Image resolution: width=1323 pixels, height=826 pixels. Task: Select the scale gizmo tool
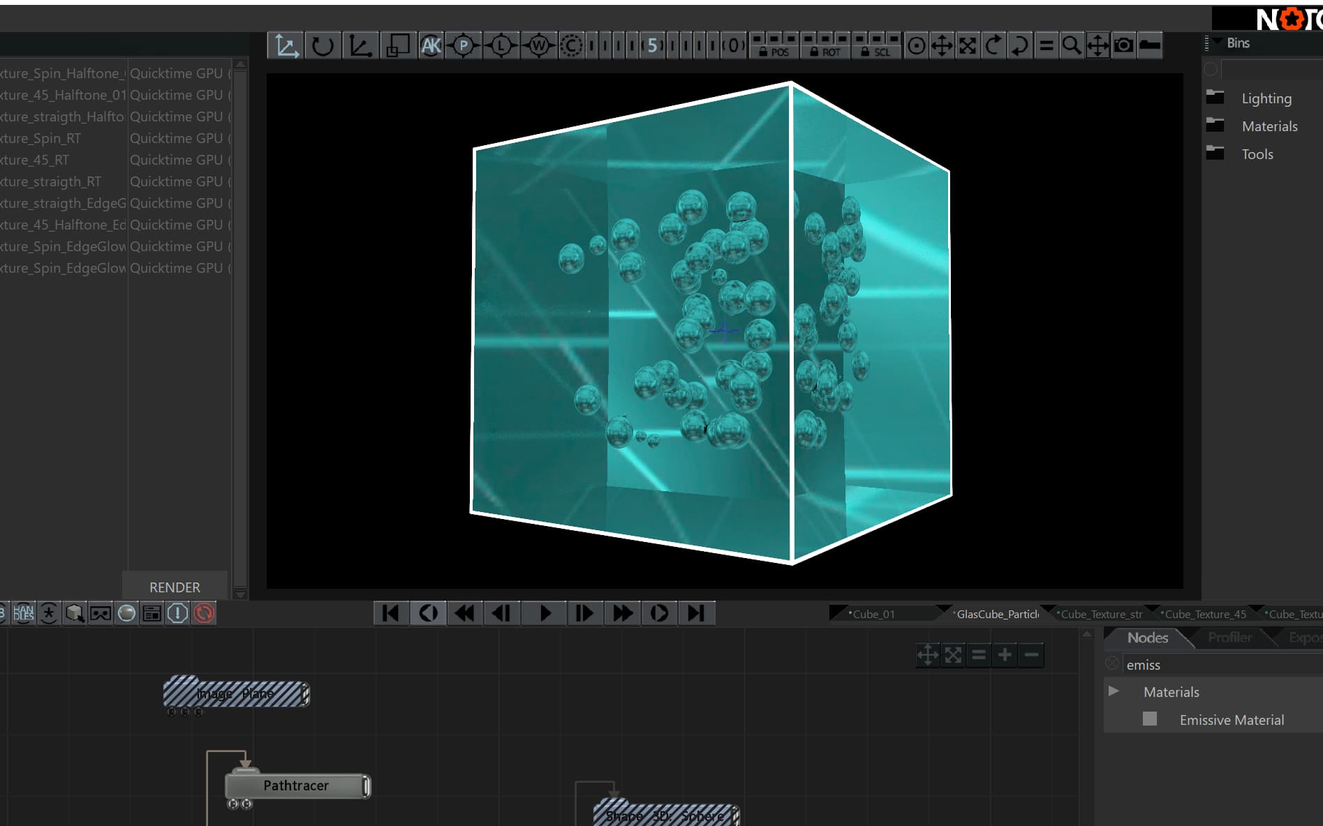click(x=397, y=46)
